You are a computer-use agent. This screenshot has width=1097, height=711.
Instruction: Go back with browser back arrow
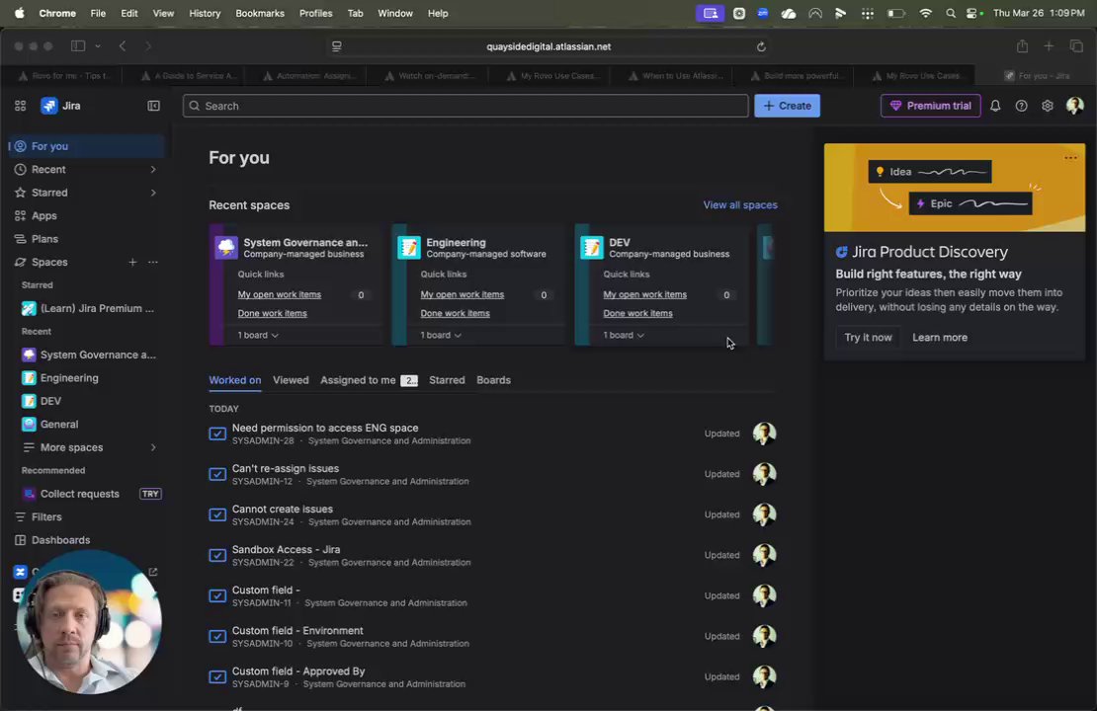tap(123, 46)
